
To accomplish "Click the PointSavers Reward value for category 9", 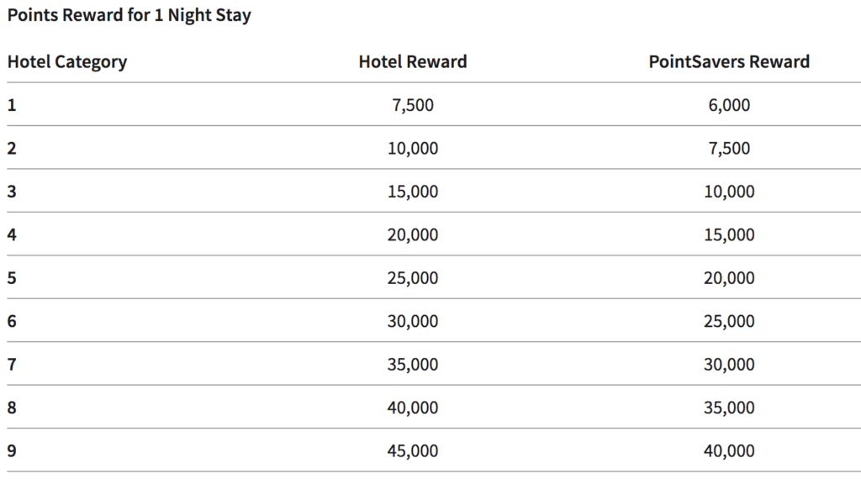I will click(729, 451).
